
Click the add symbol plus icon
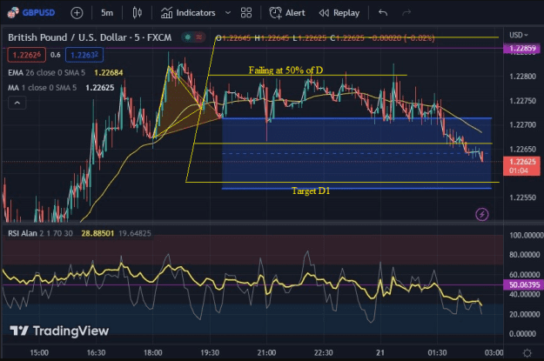pos(77,13)
